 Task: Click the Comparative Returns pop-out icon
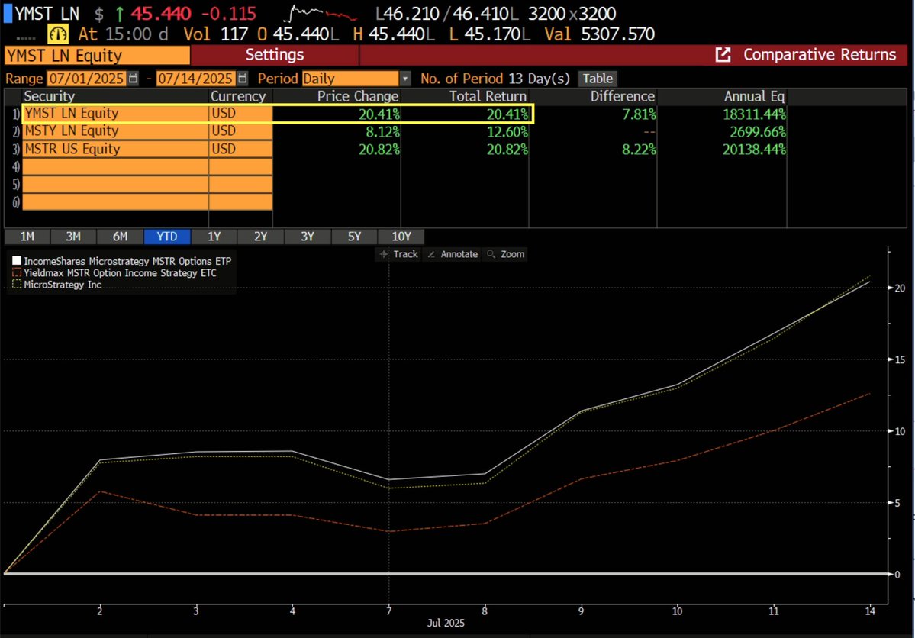723,55
